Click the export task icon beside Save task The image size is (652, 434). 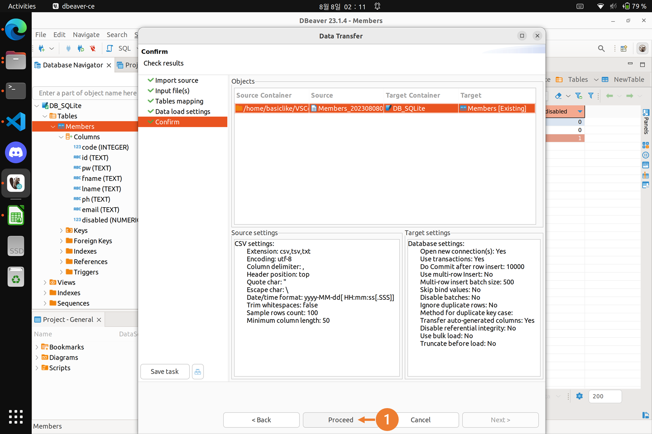pyautogui.click(x=198, y=372)
